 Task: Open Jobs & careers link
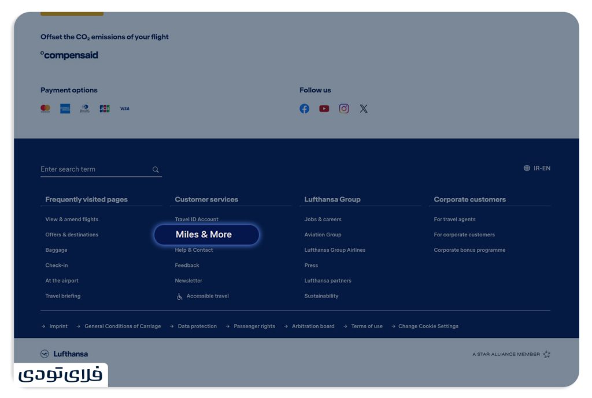click(323, 220)
